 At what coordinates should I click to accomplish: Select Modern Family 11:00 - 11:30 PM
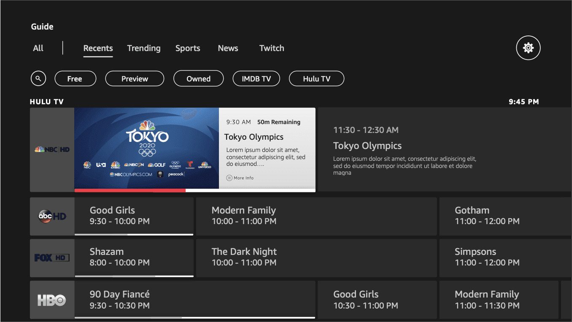[x=499, y=300]
